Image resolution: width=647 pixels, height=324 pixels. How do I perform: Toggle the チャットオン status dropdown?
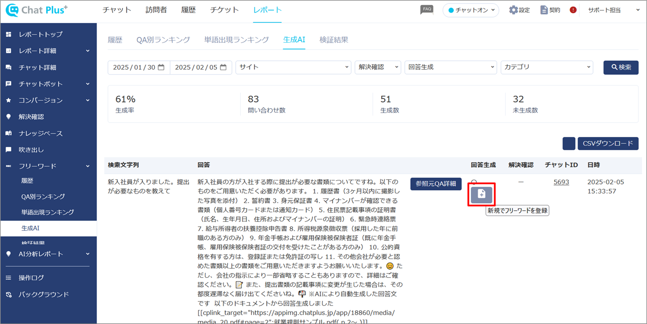tap(471, 10)
